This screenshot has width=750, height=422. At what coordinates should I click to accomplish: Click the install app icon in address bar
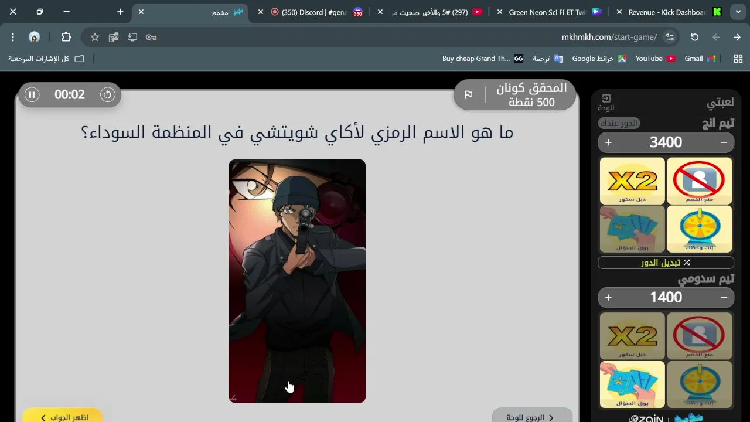coord(132,37)
